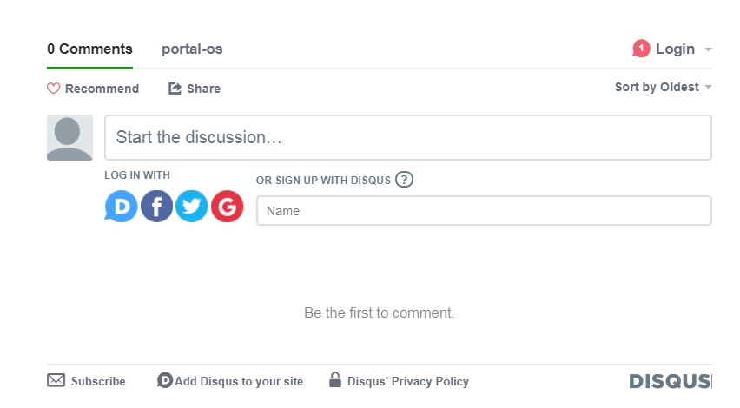The image size is (740, 408).
Task: Switch to the portal-os tab
Action: [x=192, y=49]
